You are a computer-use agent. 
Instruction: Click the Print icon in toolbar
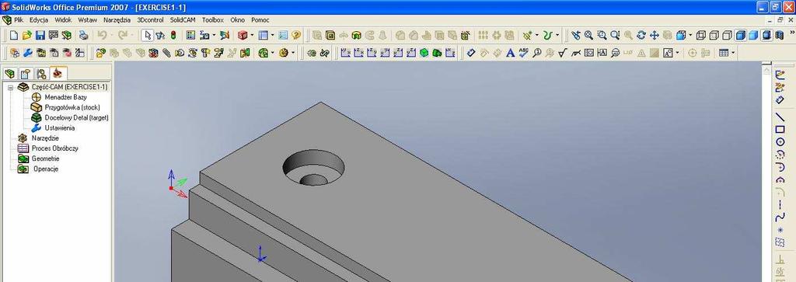84,36
